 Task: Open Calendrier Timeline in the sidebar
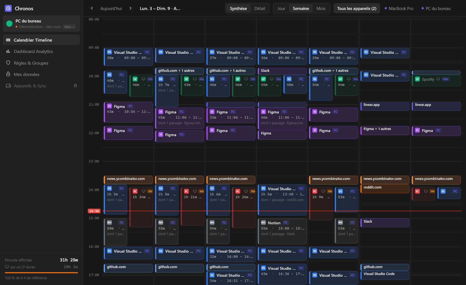click(x=41, y=40)
